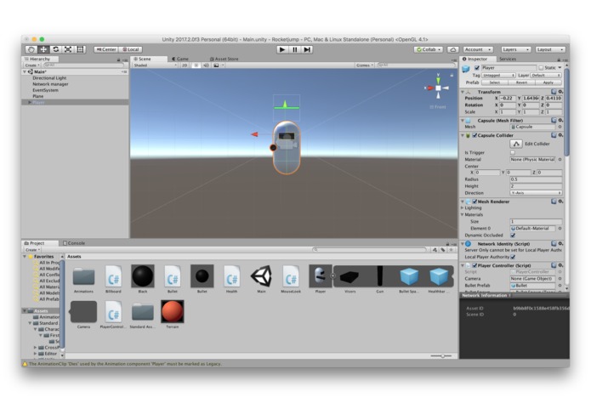Step forward one frame
591x420 pixels.
[307, 49]
